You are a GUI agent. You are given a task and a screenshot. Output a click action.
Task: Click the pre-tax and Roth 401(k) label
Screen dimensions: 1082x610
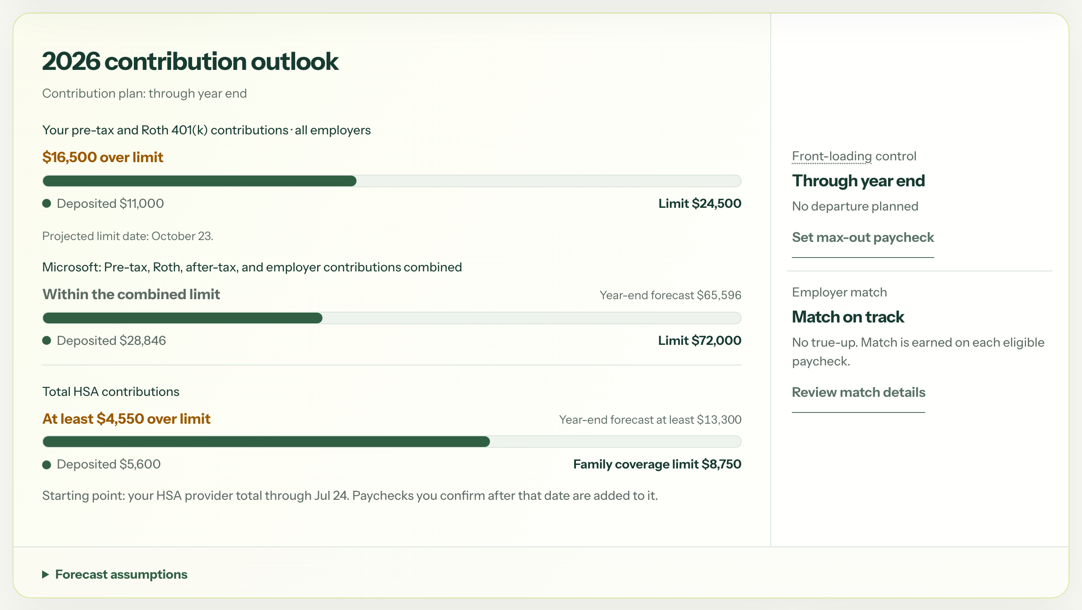click(x=206, y=130)
